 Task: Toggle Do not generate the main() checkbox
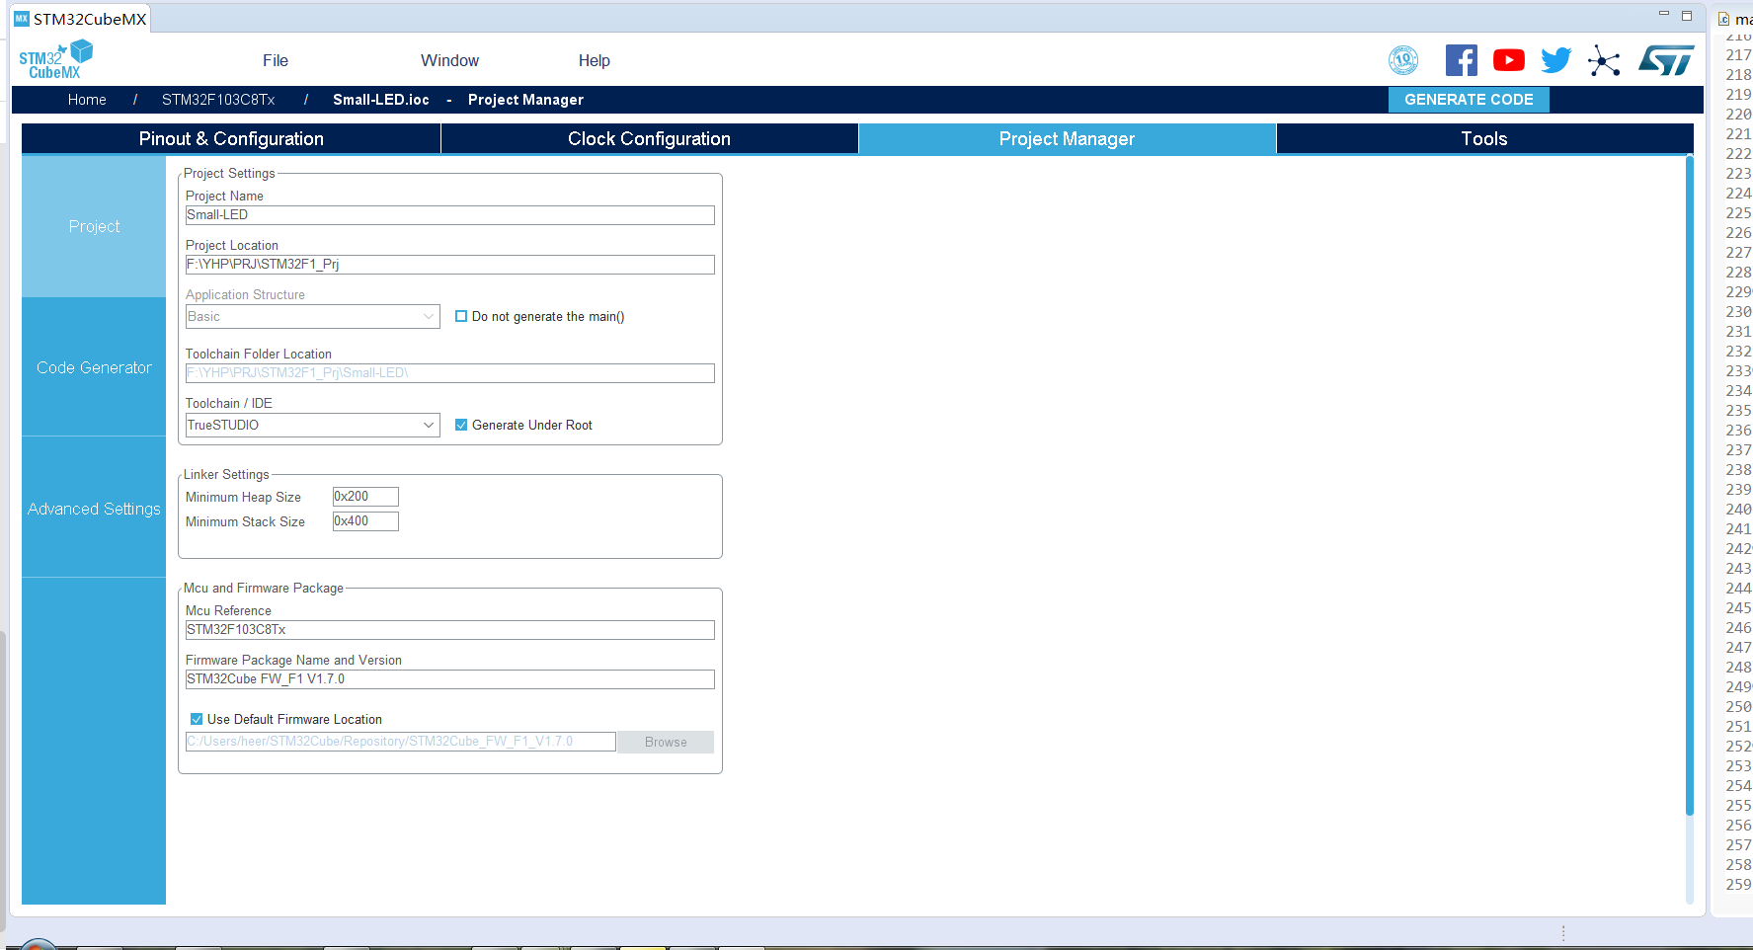tap(461, 316)
